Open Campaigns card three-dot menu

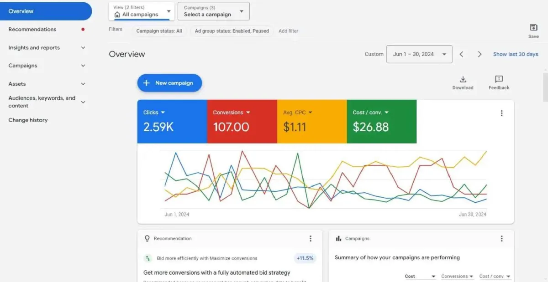(501, 239)
